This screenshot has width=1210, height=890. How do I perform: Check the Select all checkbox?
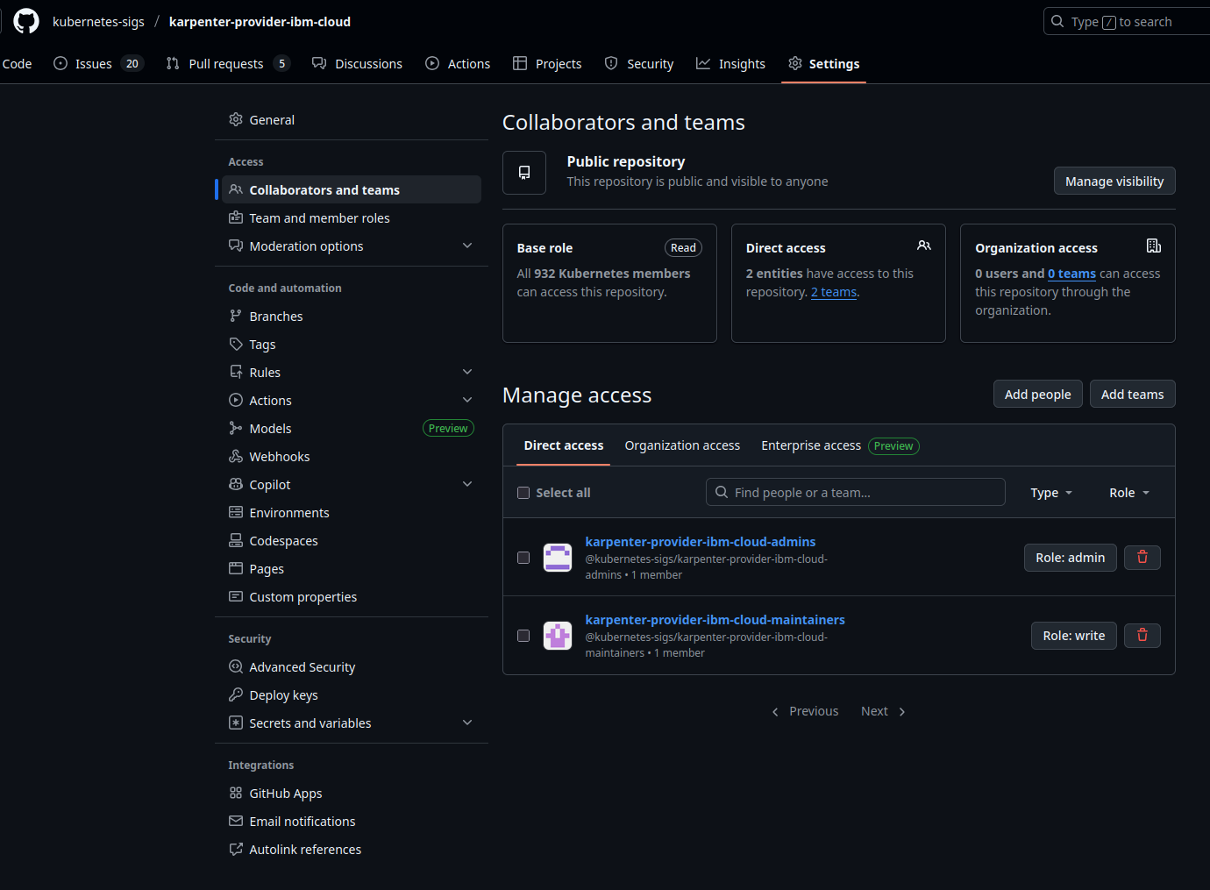pyautogui.click(x=523, y=493)
